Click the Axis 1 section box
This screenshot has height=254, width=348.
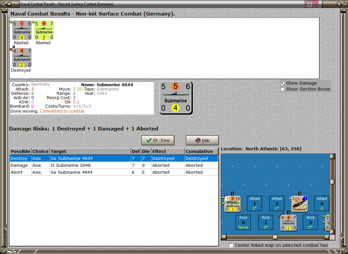coord(266,222)
